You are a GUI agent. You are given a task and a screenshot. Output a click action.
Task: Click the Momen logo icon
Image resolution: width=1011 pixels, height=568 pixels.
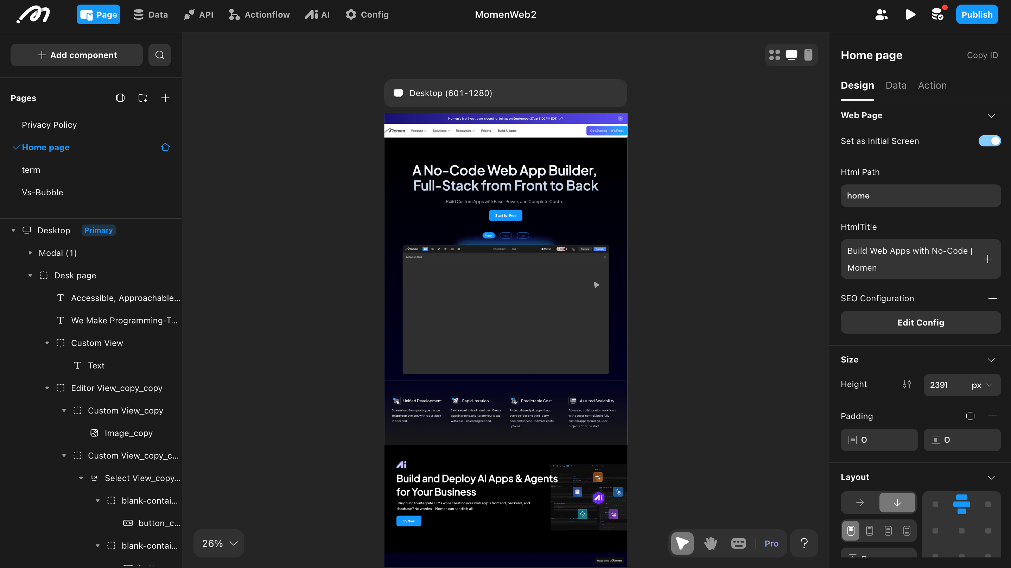(x=33, y=14)
